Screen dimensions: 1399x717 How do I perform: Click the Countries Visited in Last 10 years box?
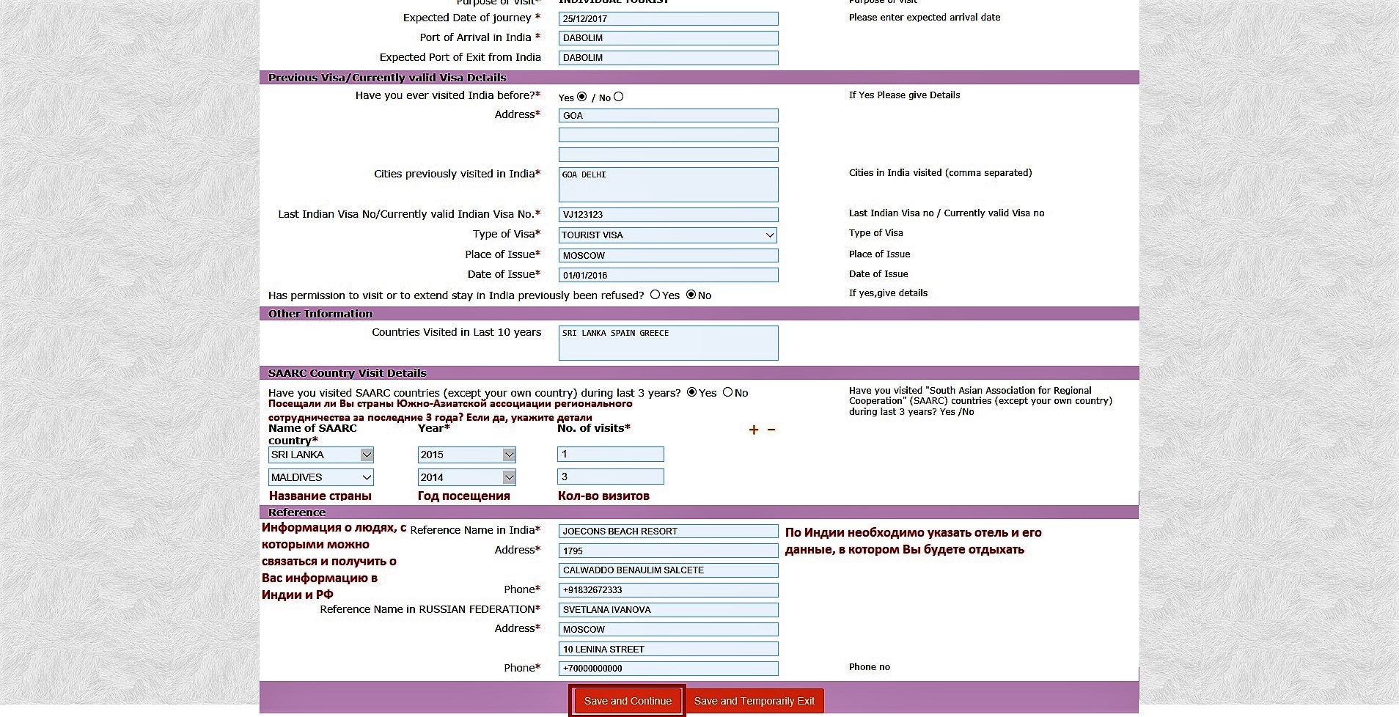click(668, 343)
